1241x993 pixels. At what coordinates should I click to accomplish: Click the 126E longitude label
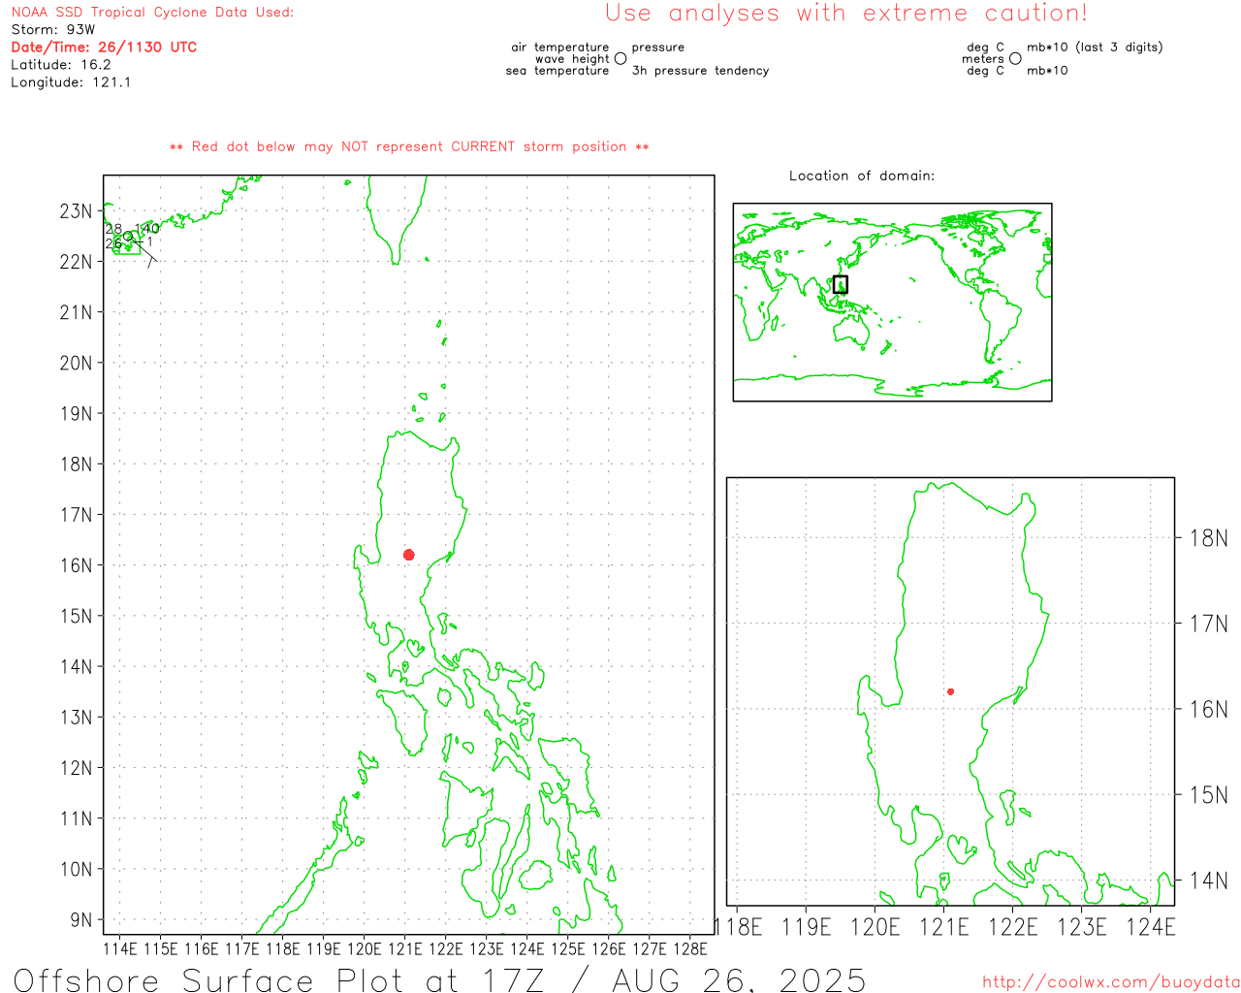[609, 948]
